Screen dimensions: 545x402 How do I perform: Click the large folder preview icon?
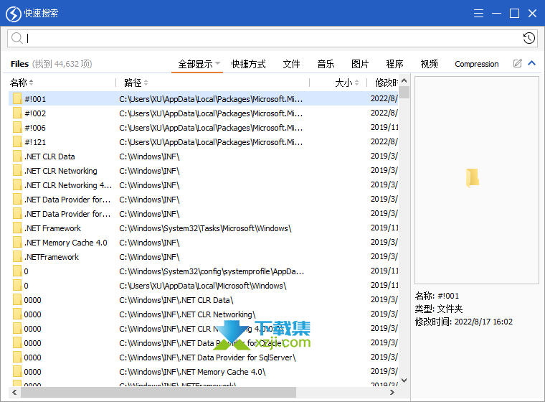[472, 178]
